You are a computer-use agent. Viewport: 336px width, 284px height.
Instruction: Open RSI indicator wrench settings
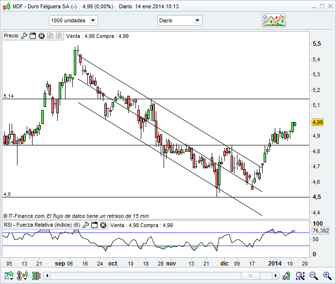tap(86, 225)
